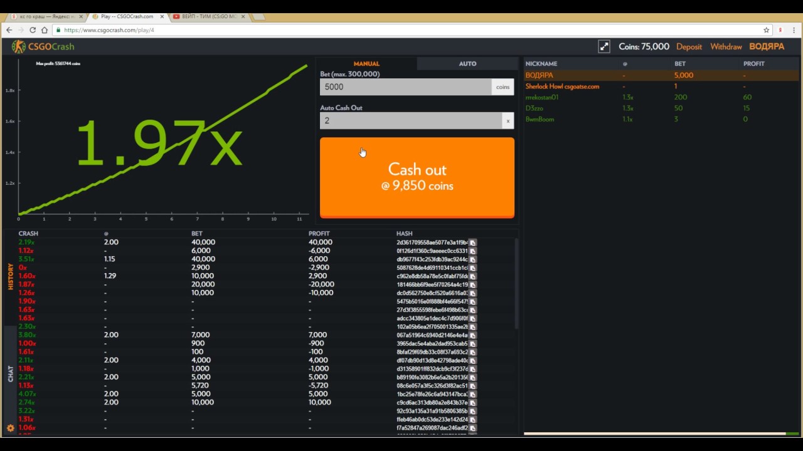Click the Coins: 75,000 balance
Image resolution: width=803 pixels, height=451 pixels.
click(644, 46)
